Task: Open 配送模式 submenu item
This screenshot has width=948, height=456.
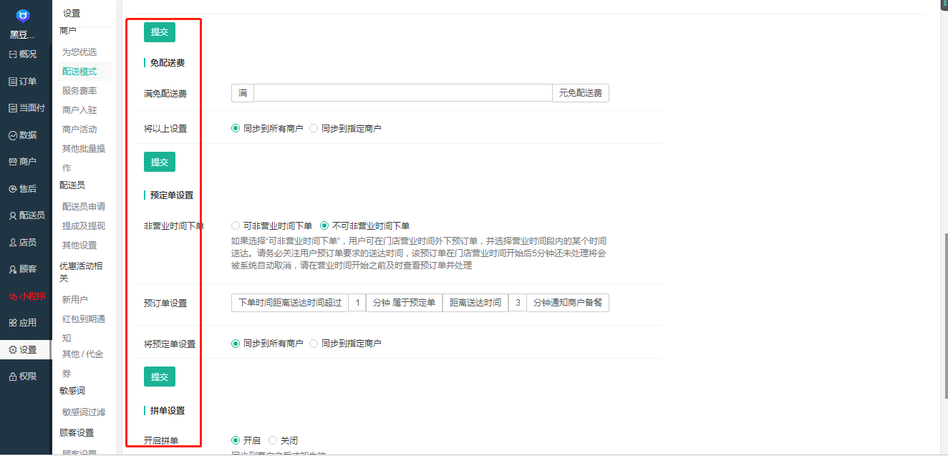Action: (x=79, y=72)
